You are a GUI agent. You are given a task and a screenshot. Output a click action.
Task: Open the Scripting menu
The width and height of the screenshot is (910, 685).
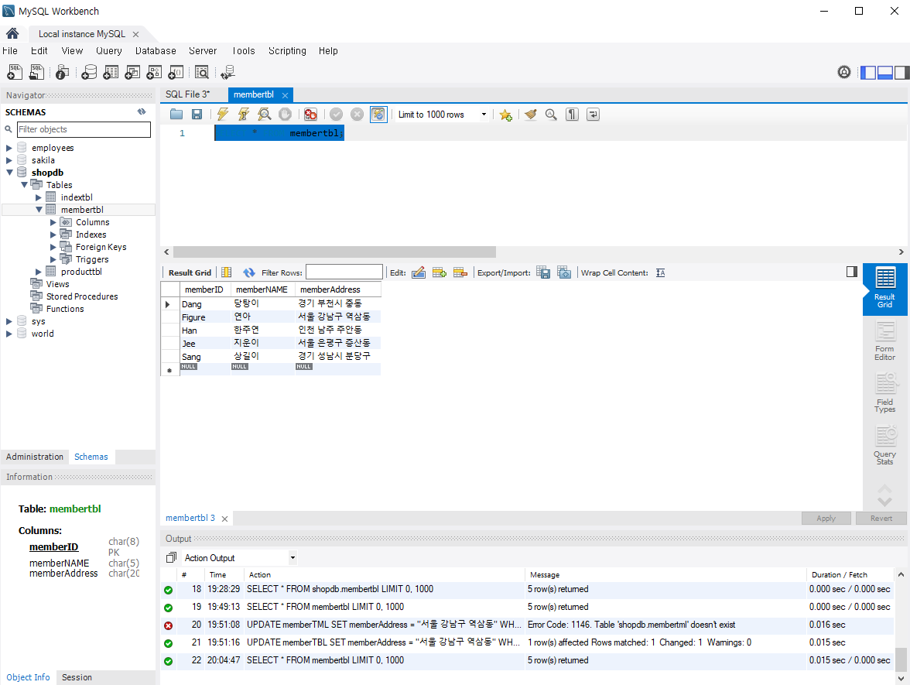click(287, 51)
